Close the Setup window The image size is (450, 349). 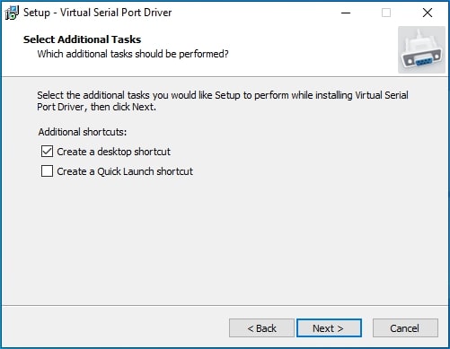(x=428, y=13)
